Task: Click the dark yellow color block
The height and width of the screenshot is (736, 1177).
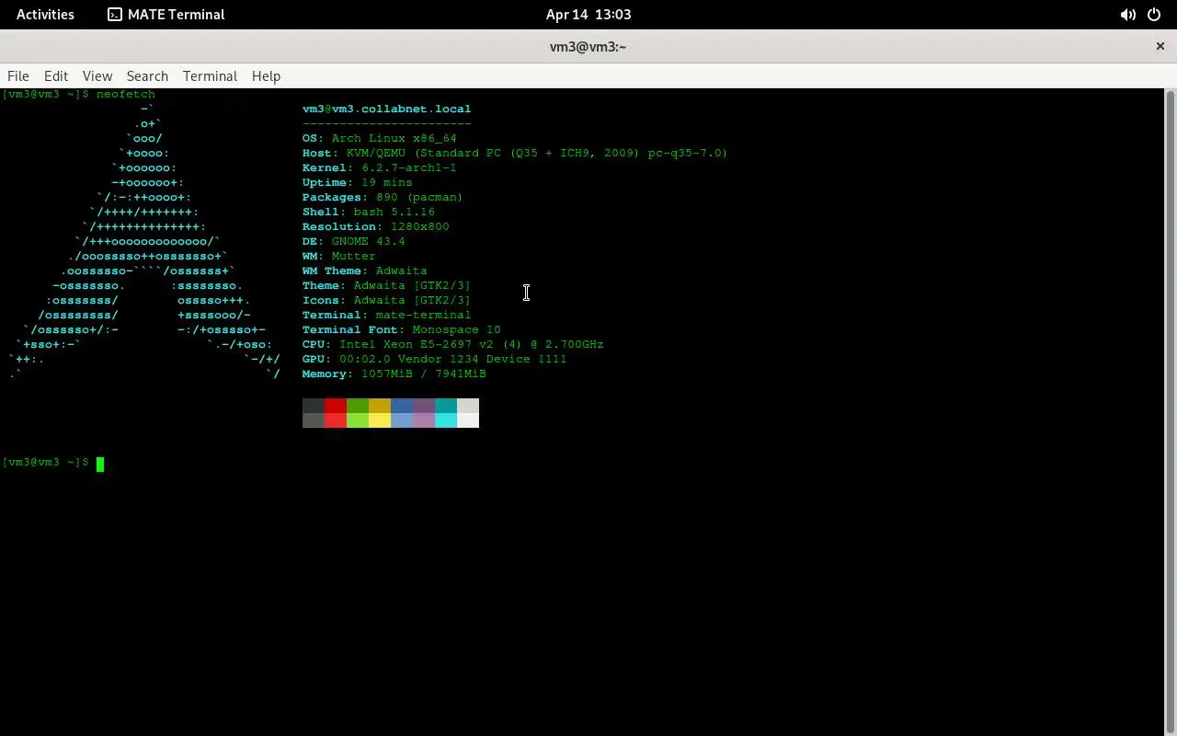Action: 380,406
